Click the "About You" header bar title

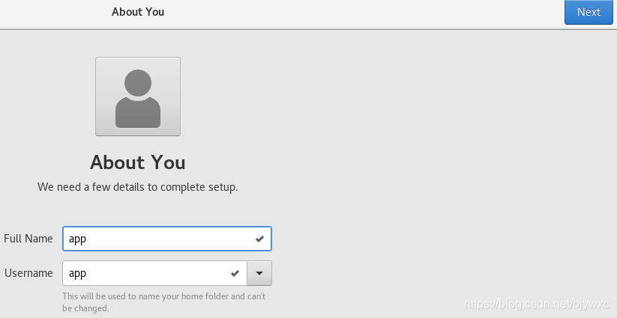pos(138,12)
